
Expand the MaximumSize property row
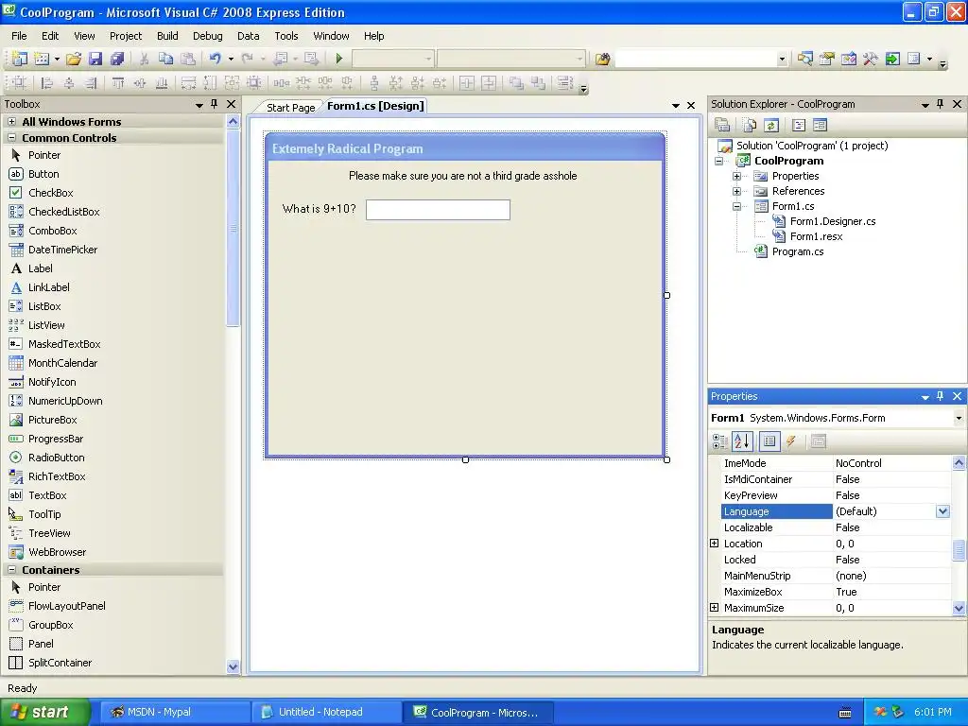coord(715,608)
